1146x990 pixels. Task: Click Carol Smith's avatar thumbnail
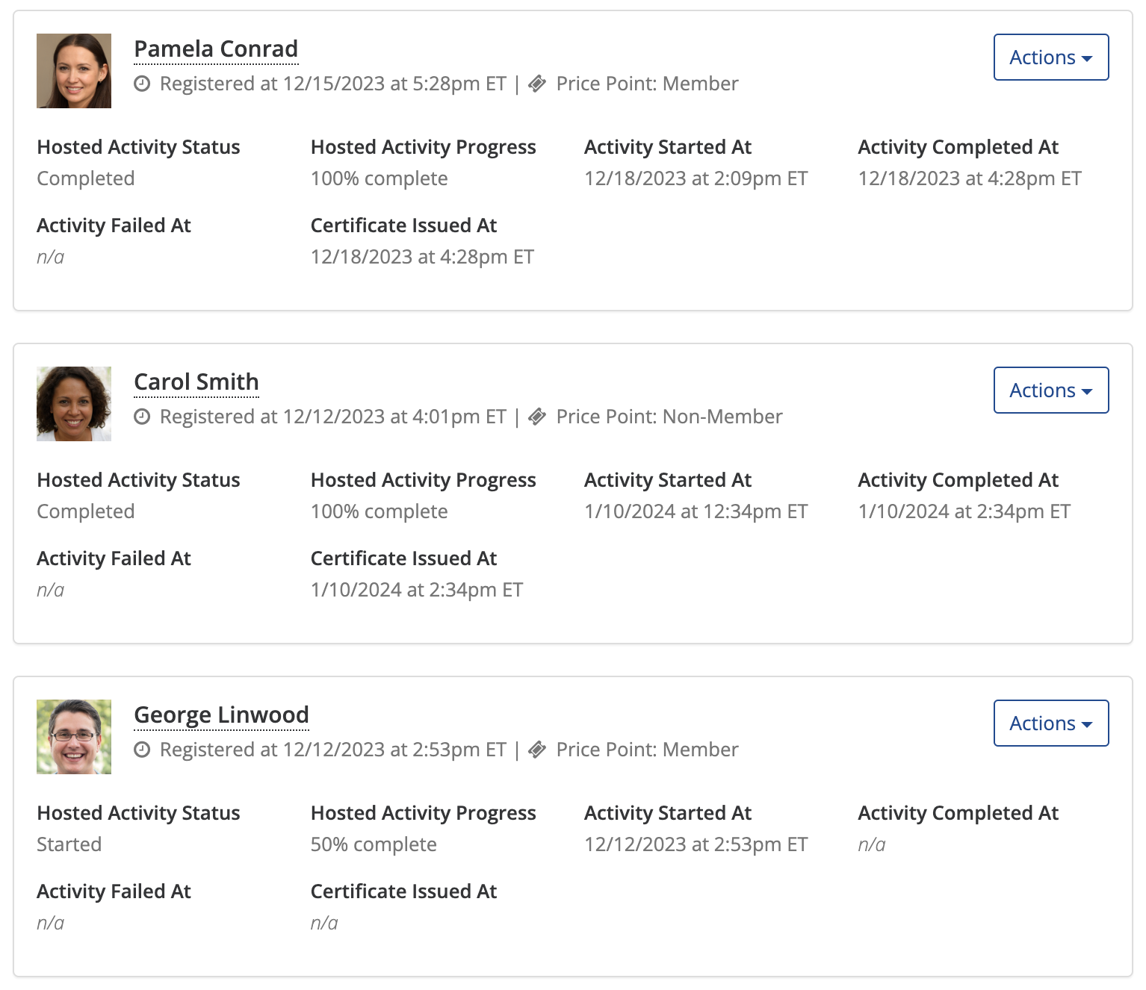[x=74, y=404]
